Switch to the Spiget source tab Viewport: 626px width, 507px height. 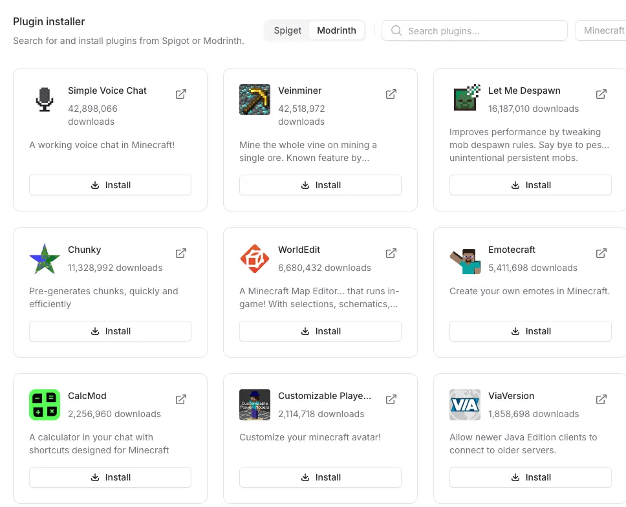tap(287, 30)
